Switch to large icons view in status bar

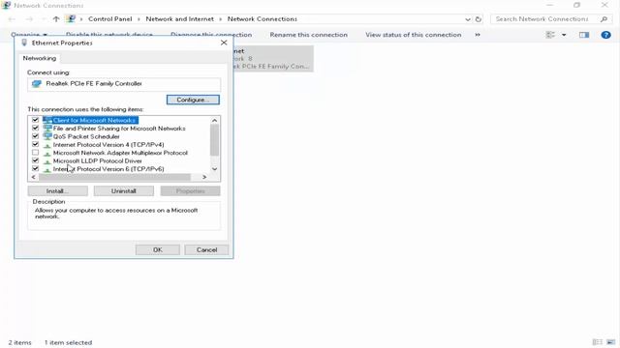[x=611, y=342]
